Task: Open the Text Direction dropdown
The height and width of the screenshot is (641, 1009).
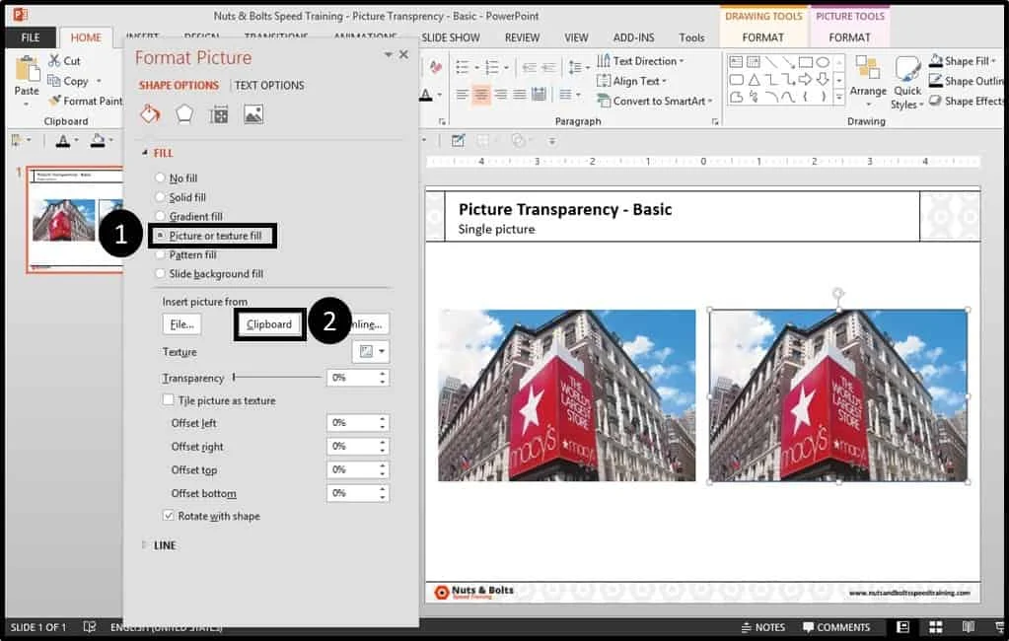Action: 640,61
